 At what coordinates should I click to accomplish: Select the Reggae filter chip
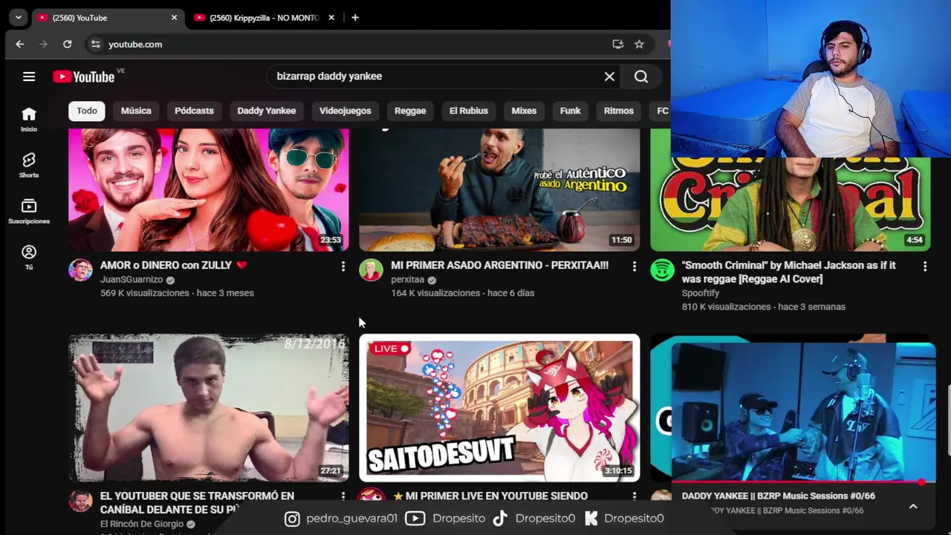click(x=410, y=111)
